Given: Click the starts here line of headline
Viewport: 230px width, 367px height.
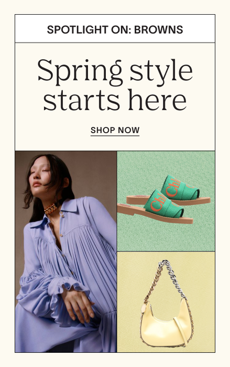Looking at the screenshot, I should (x=115, y=100).
